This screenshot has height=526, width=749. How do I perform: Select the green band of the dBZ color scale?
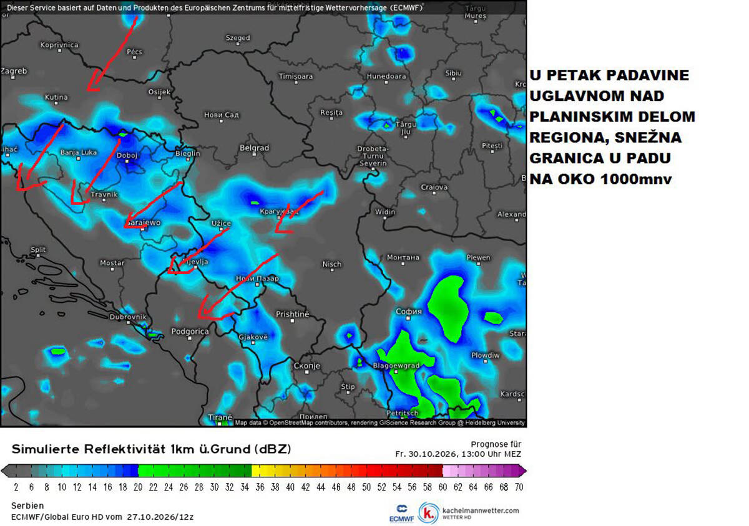pyautogui.click(x=195, y=471)
